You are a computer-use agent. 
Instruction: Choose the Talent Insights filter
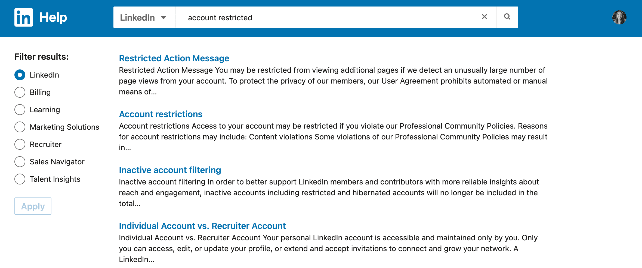click(x=20, y=179)
